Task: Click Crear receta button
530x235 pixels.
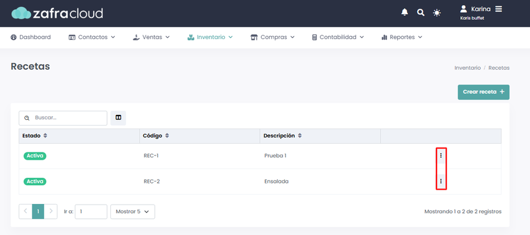Action: (483, 92)
